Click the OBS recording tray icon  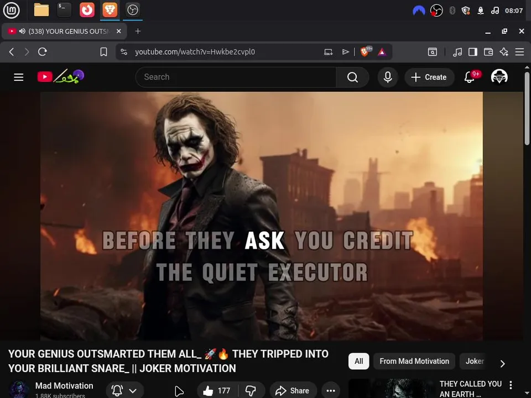tap(436, 11)
